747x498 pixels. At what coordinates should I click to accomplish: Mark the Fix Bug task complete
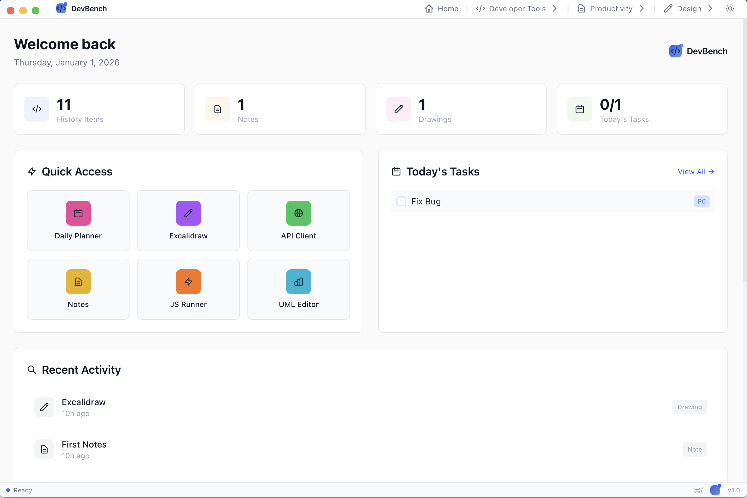coord(401,201)
